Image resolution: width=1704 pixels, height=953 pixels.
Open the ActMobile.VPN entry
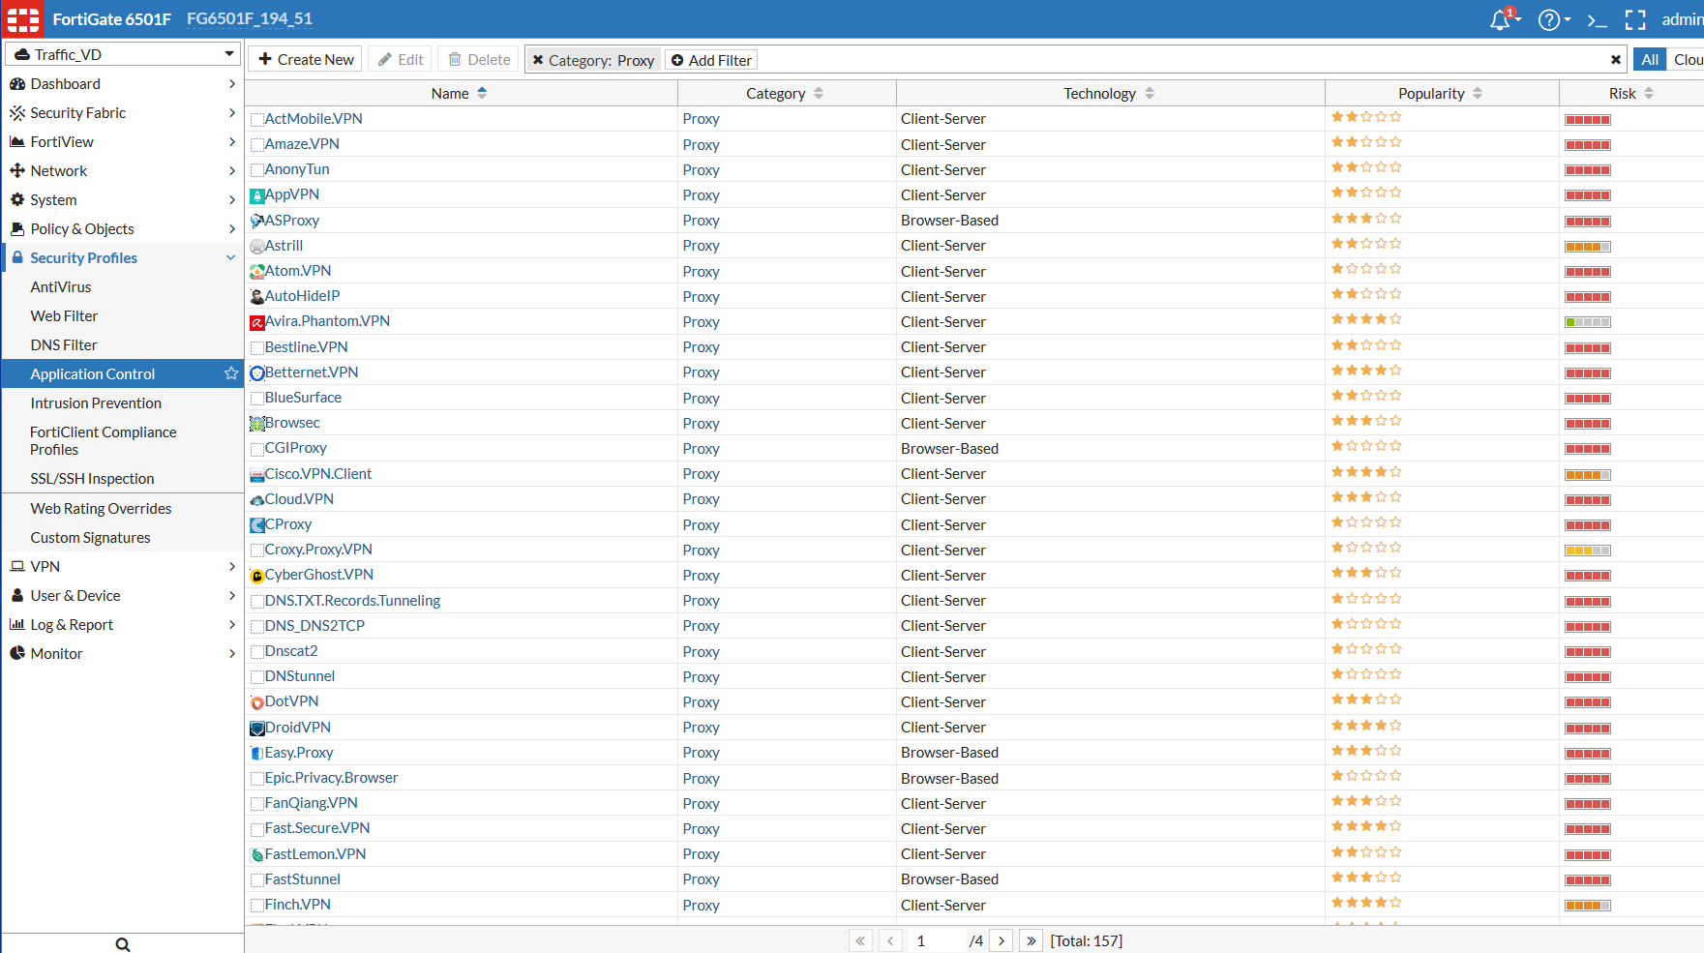coord(314,119)
